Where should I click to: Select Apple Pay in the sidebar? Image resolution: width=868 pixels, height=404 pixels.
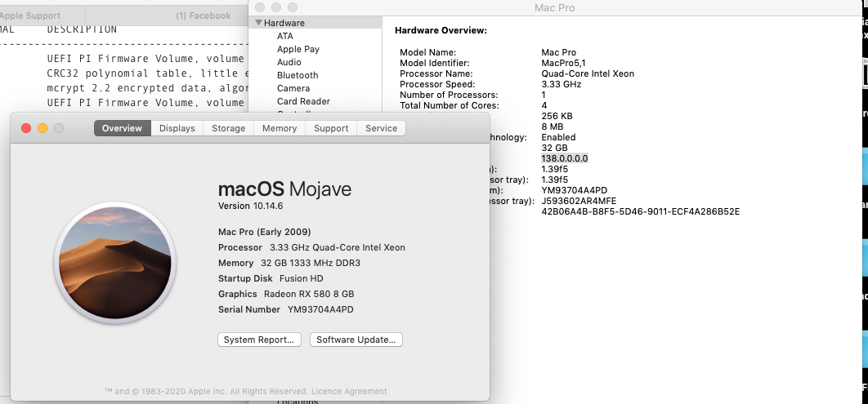tap(298, 49)
